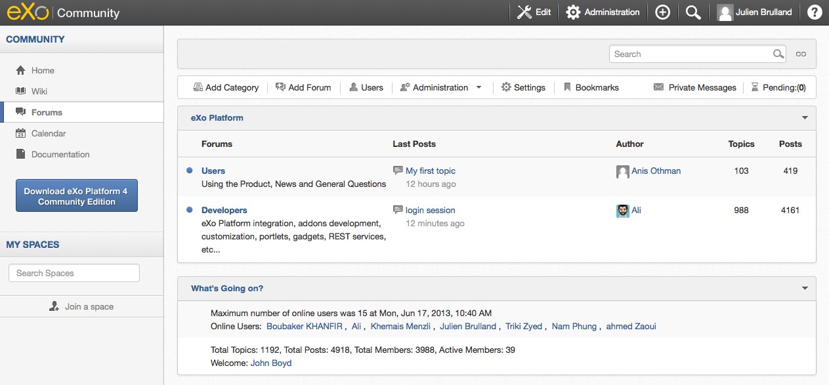The image size is (829, 385).
Task: Open search with top bar magnifier icon
Action: coord(693,12)
